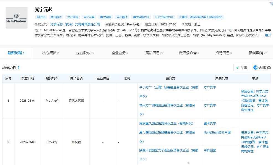Click the 光宇元芯 company title
Viewport: 273px width, 165px height.
coord(43,9)
